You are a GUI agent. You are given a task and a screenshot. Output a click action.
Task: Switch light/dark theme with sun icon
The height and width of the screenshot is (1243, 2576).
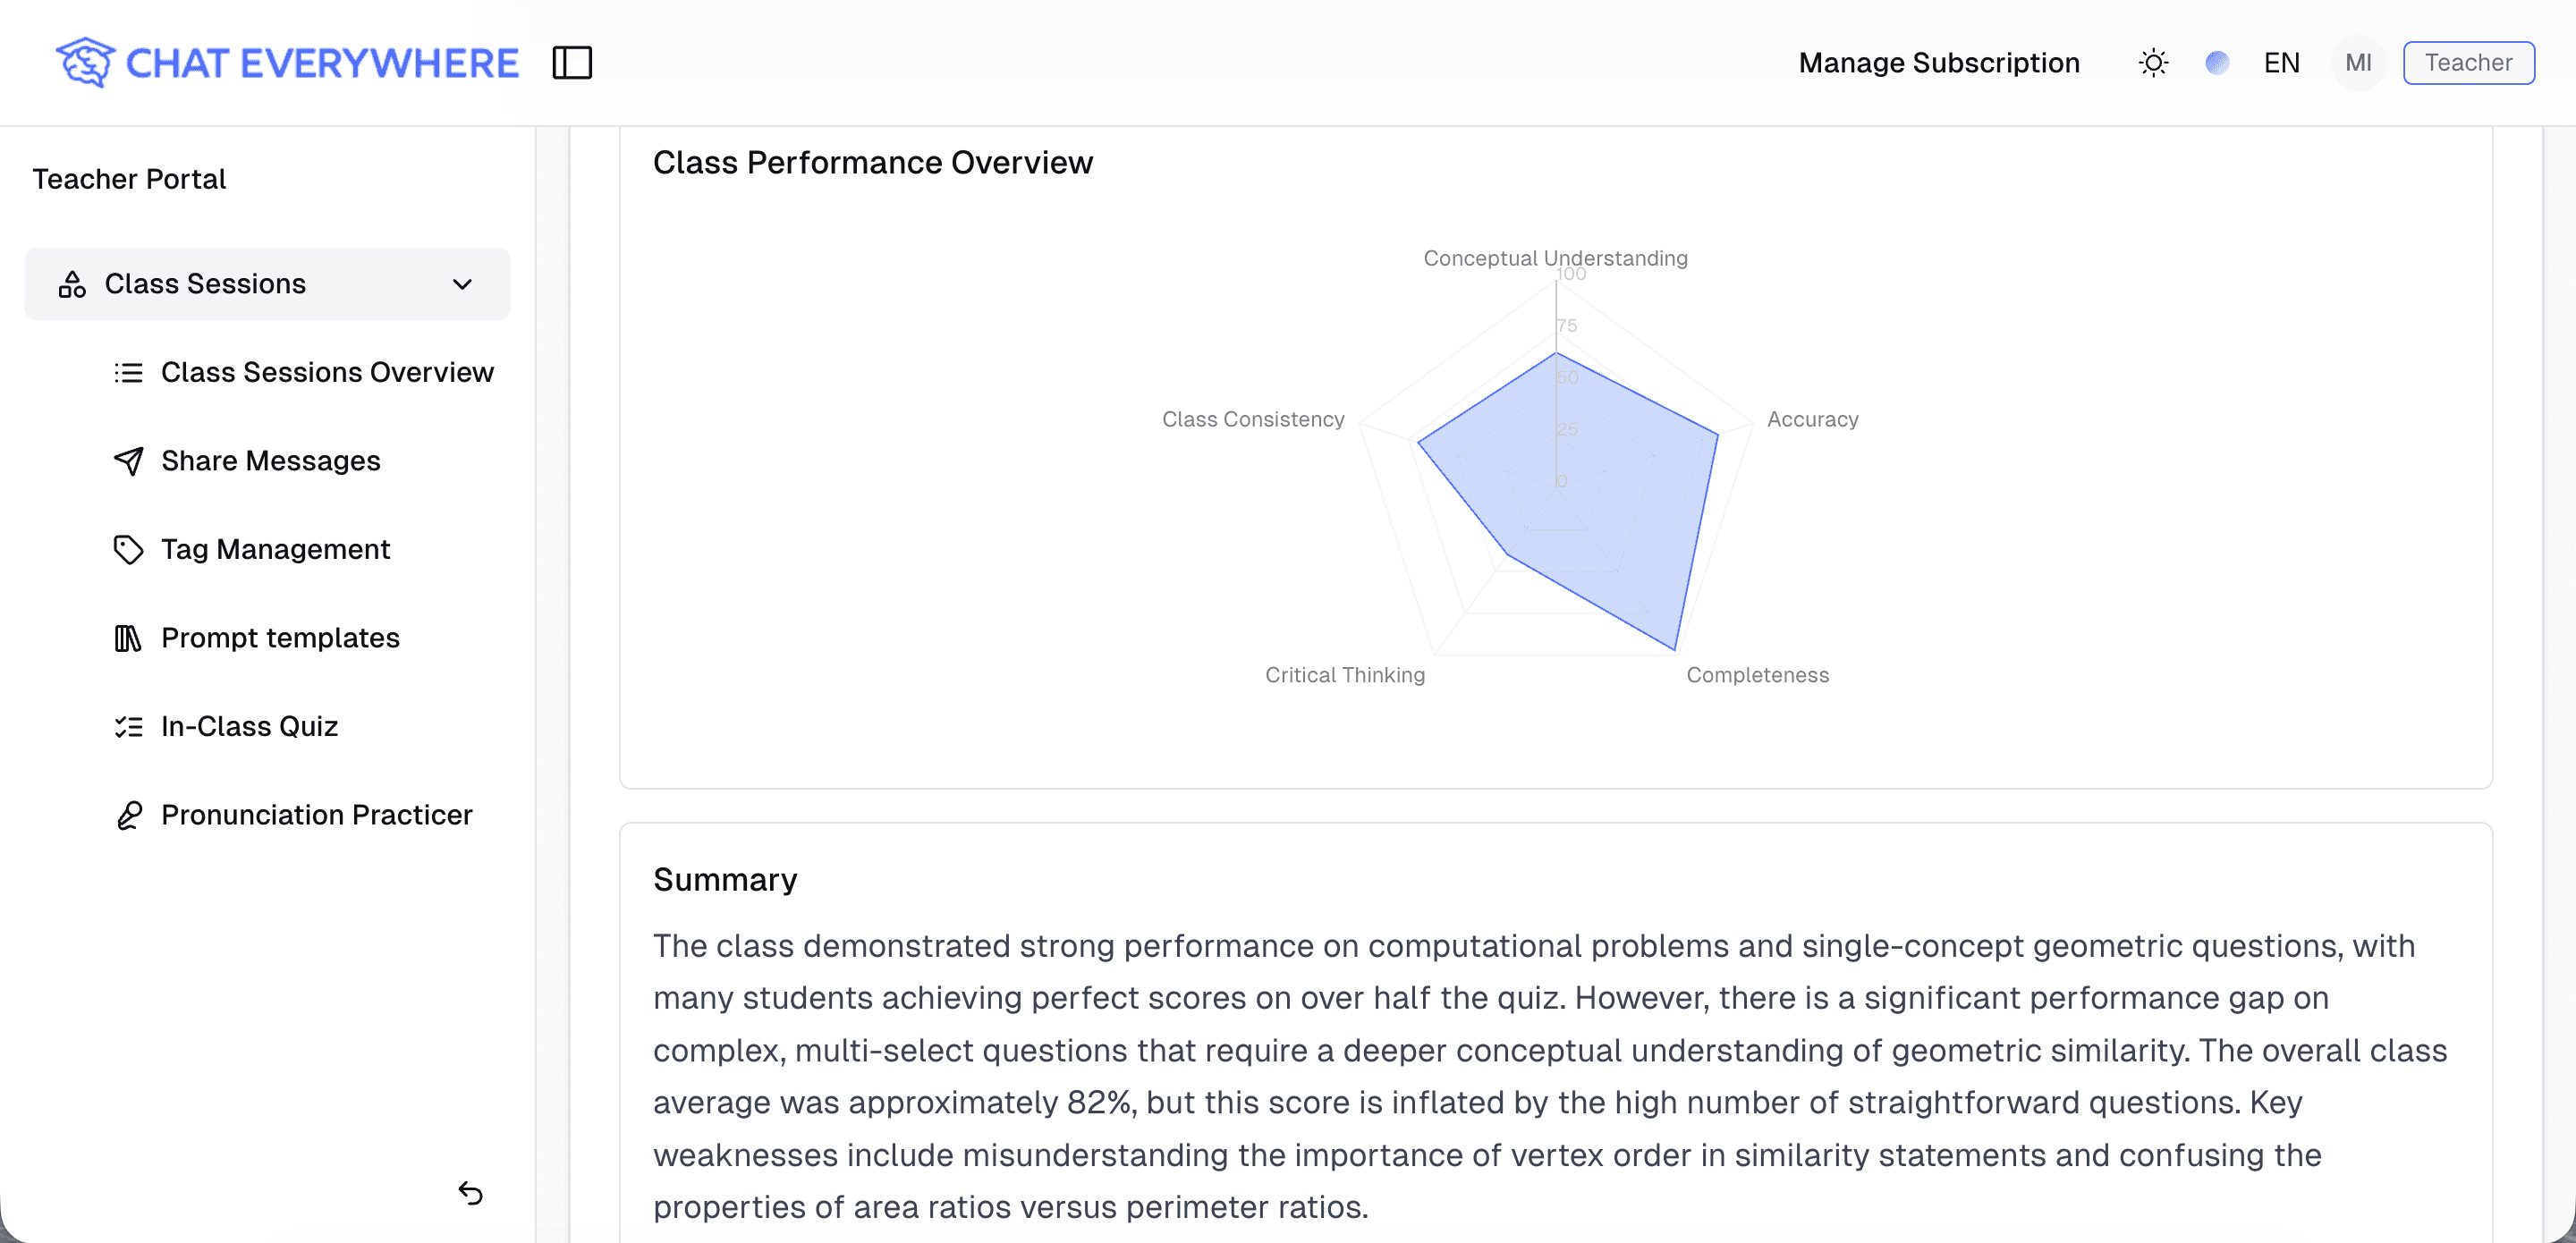coord(2153,63)
